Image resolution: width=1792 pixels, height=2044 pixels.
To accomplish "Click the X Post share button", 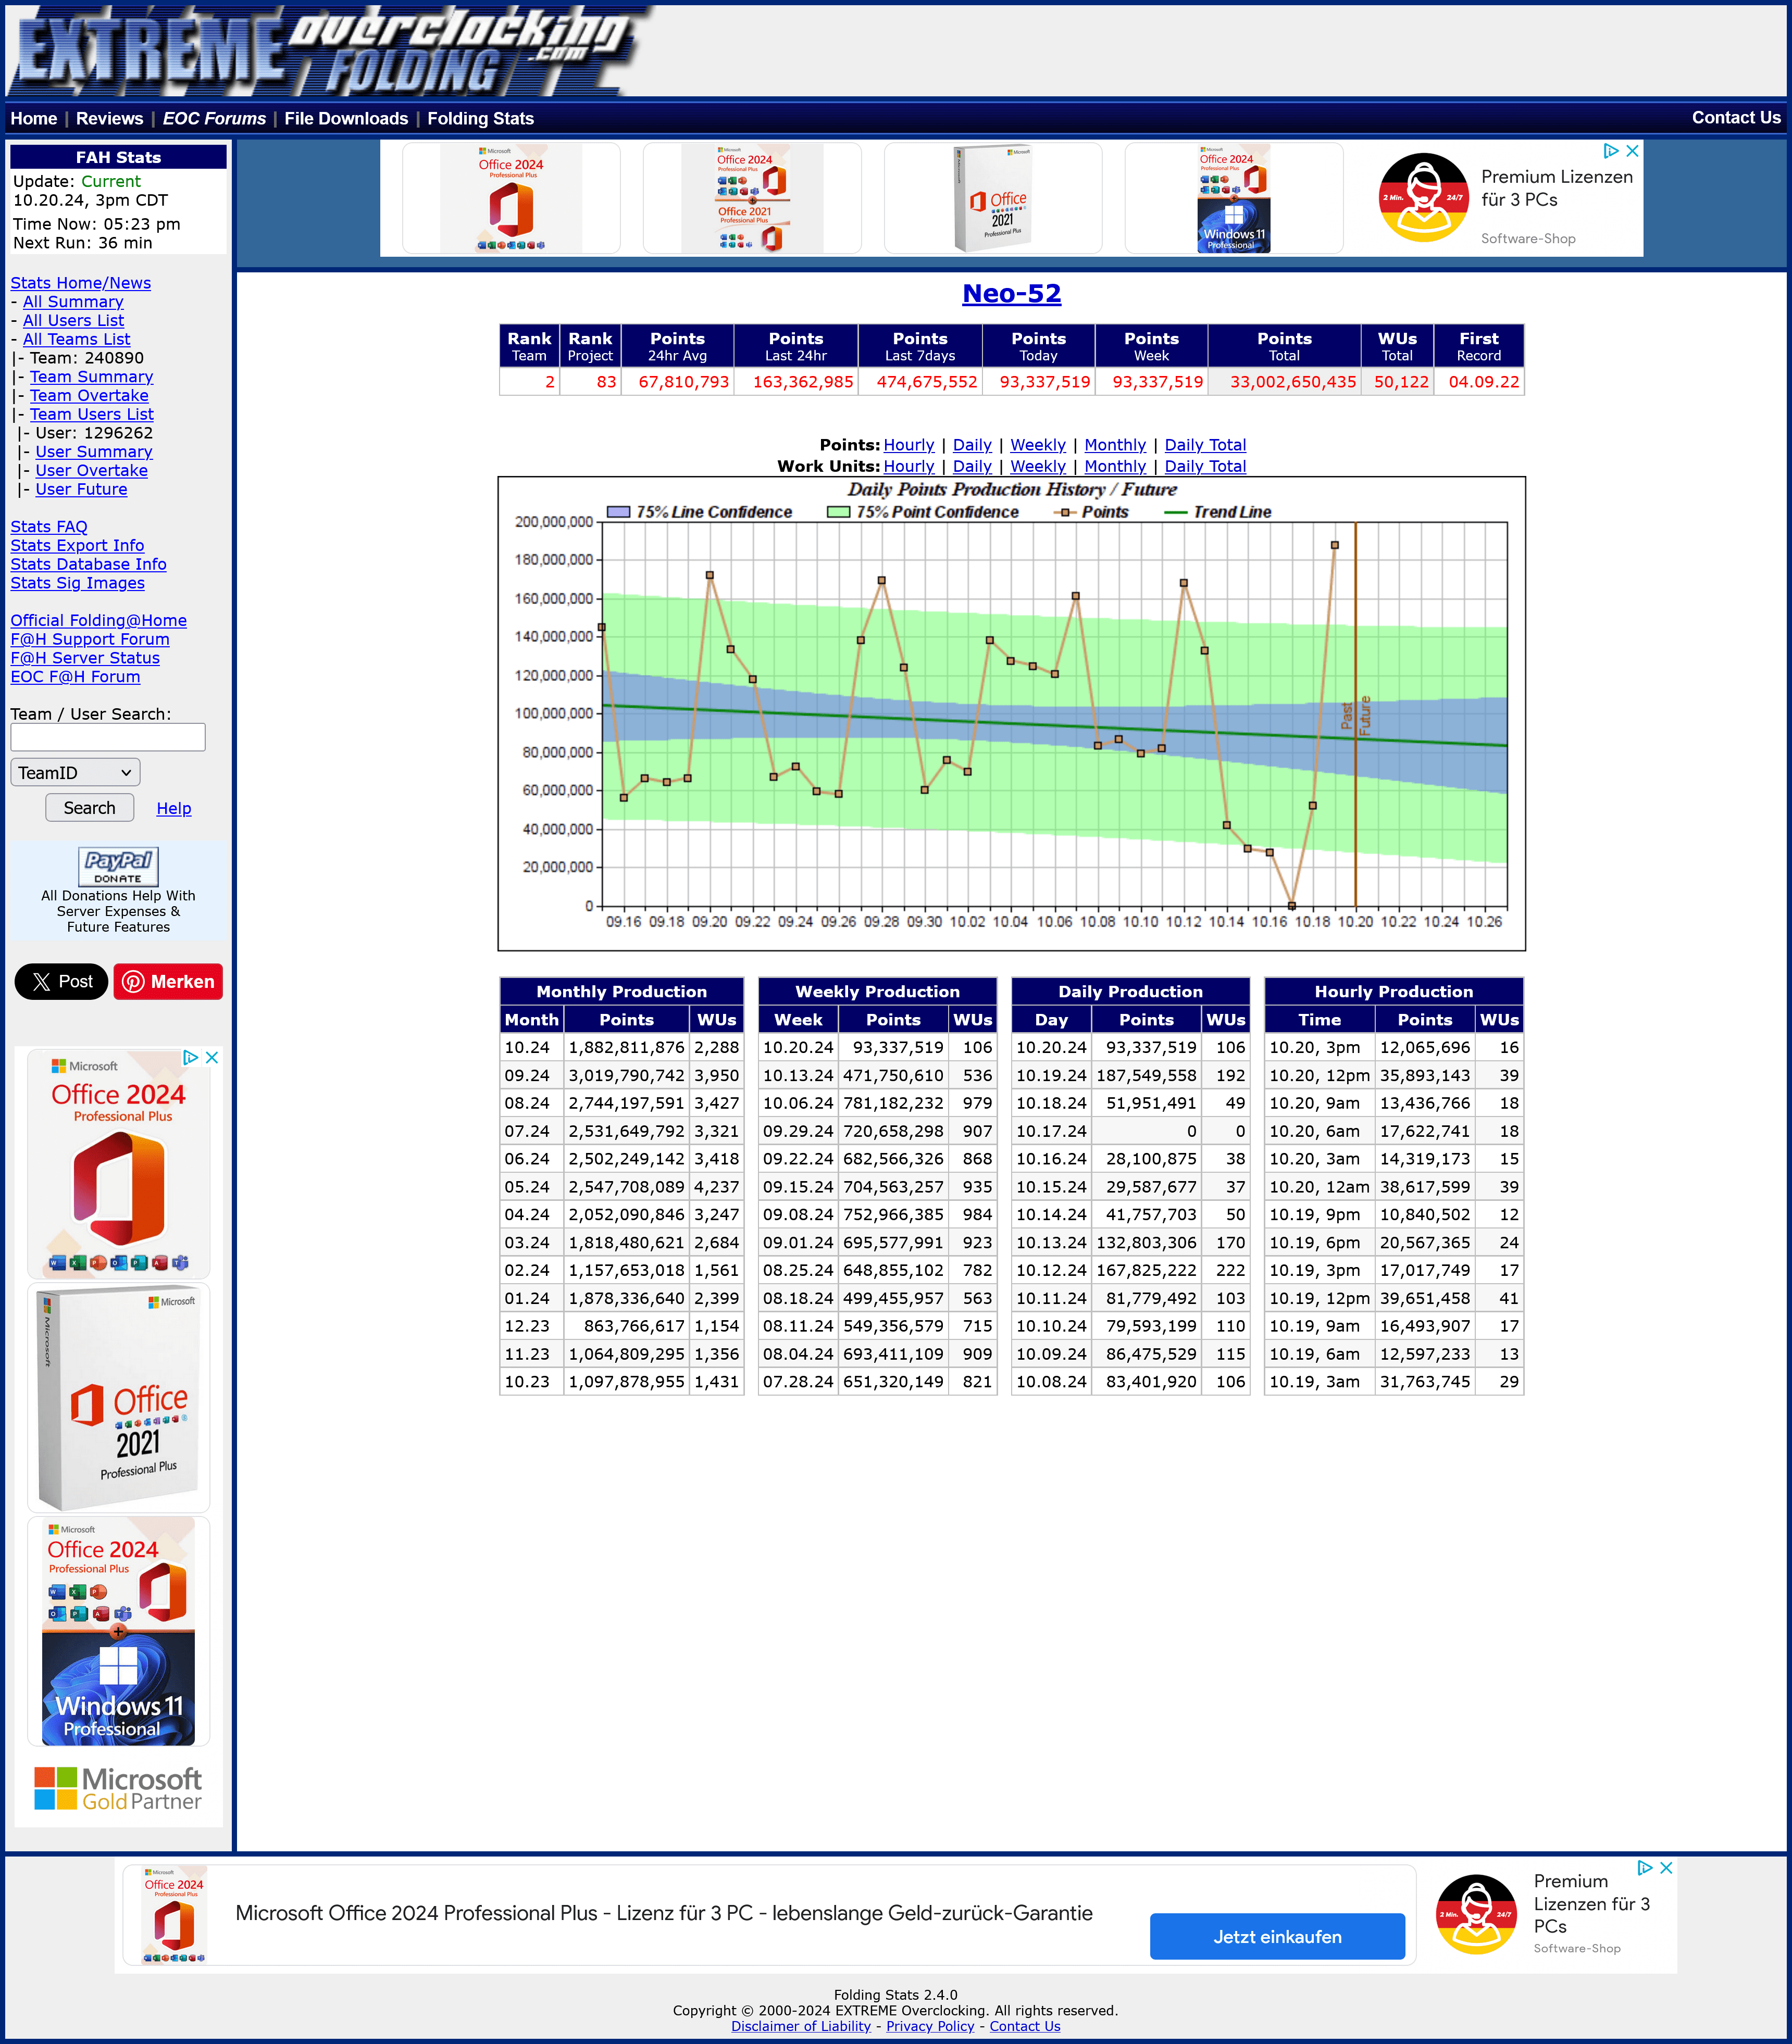I will 61,982.
